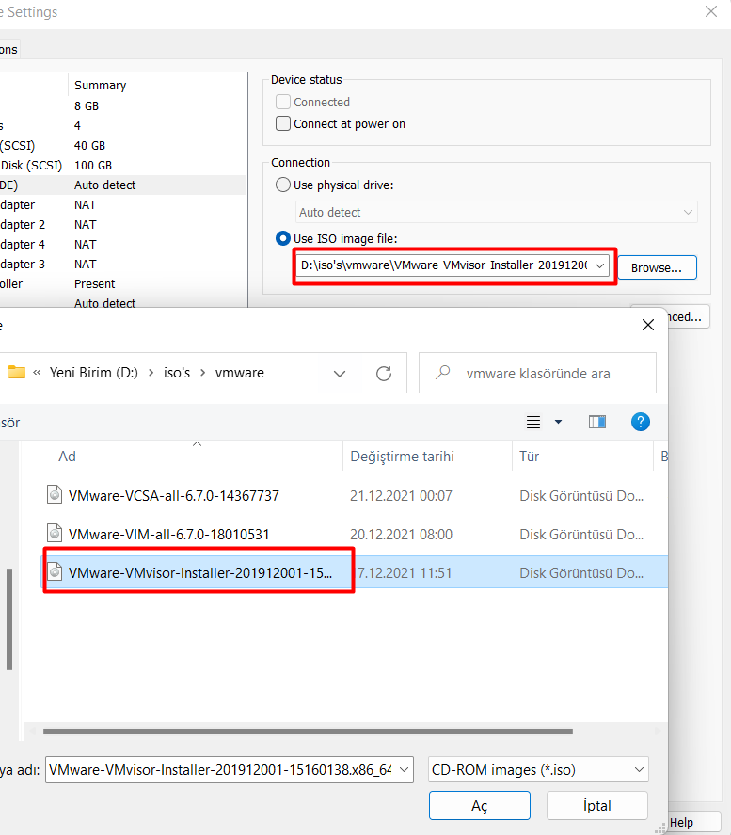
Task: Show previous breadcrumb locations chevron
Action: [x=37, y=373]
